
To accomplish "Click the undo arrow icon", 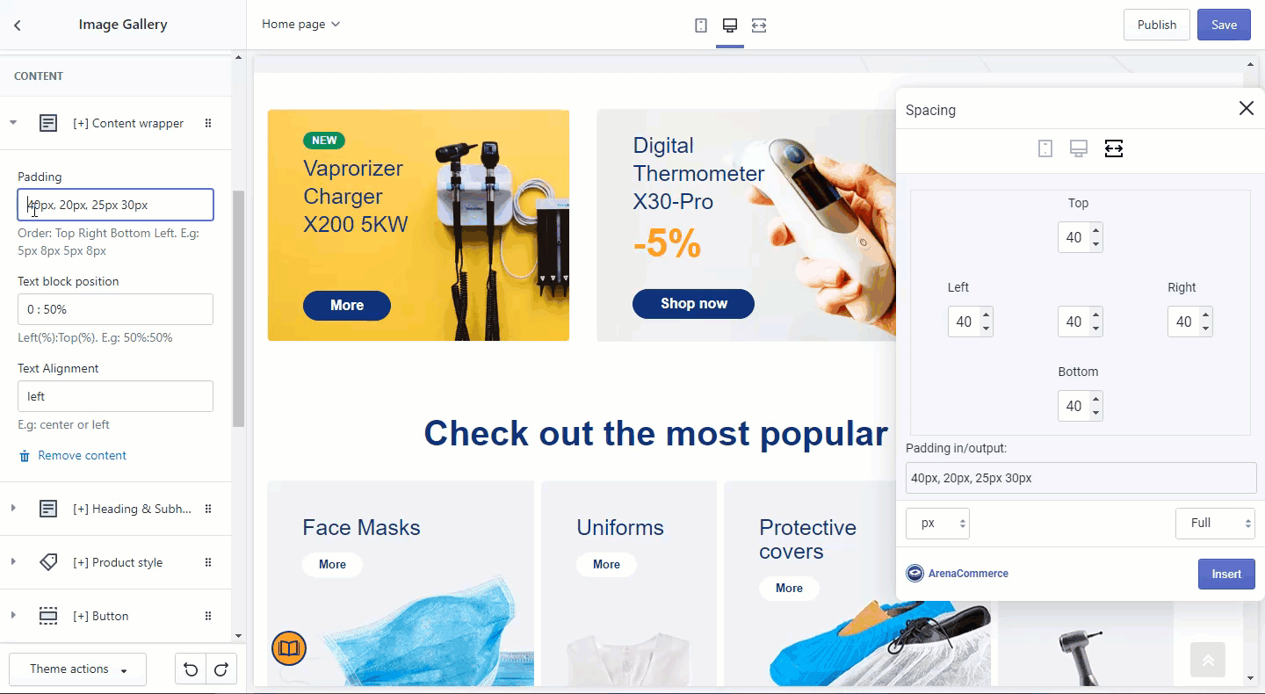I will point(191,669).
